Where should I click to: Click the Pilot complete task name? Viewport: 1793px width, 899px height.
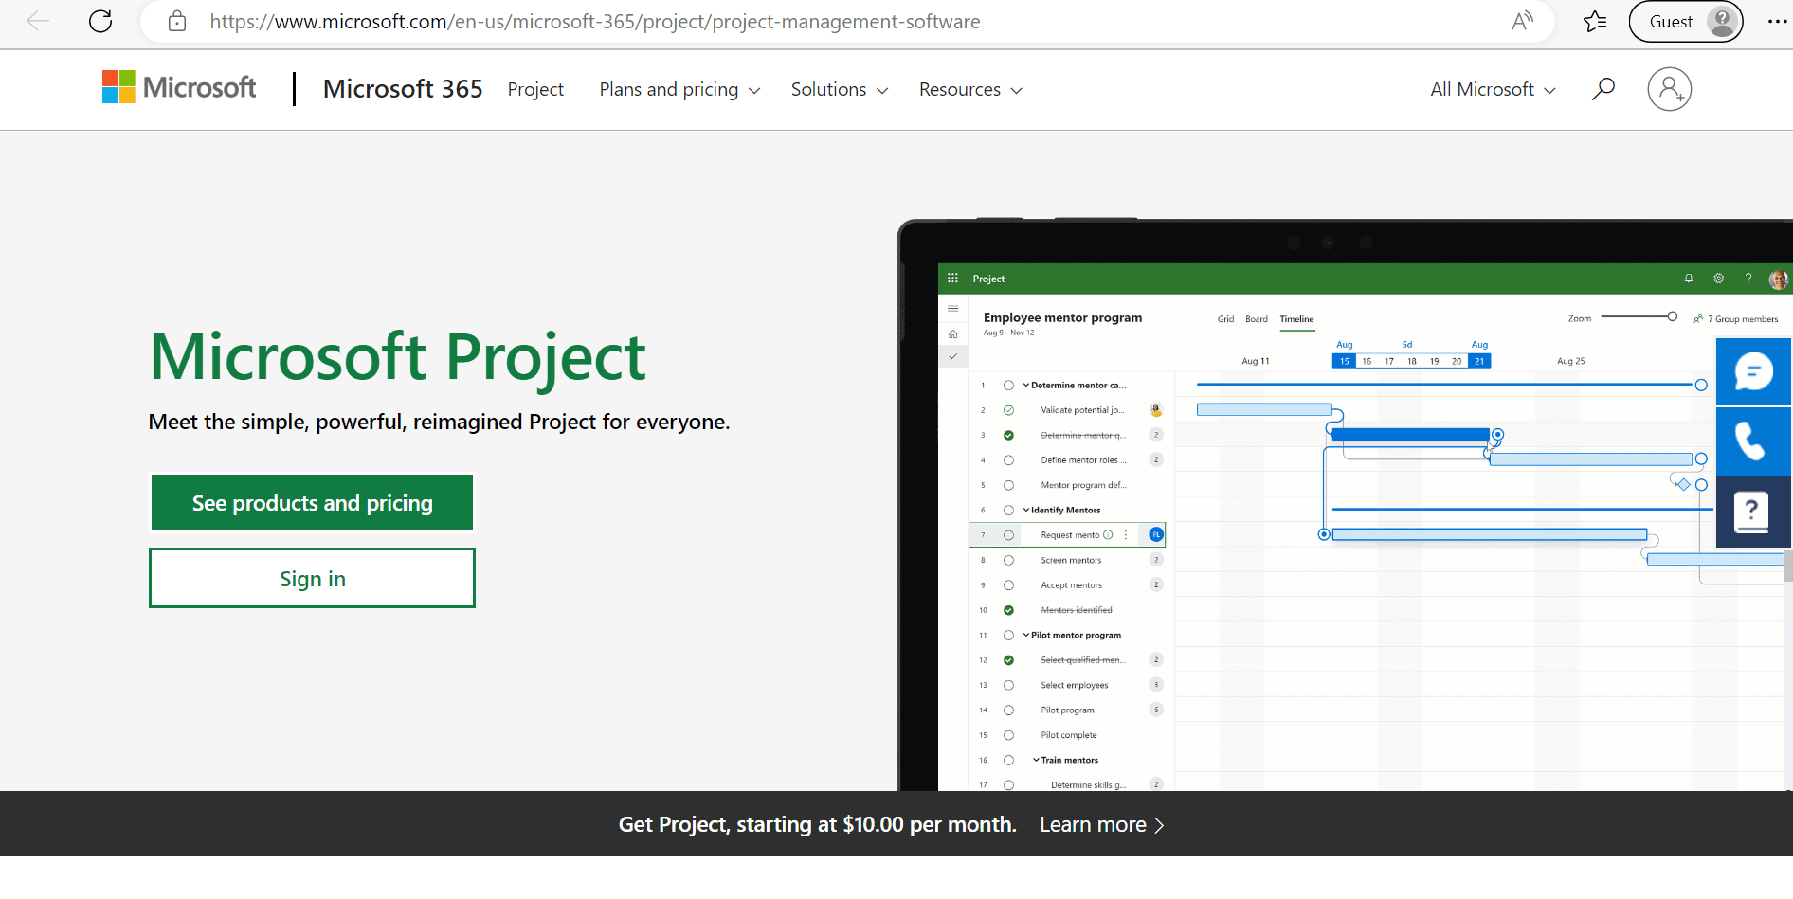tap(1069, 735)
